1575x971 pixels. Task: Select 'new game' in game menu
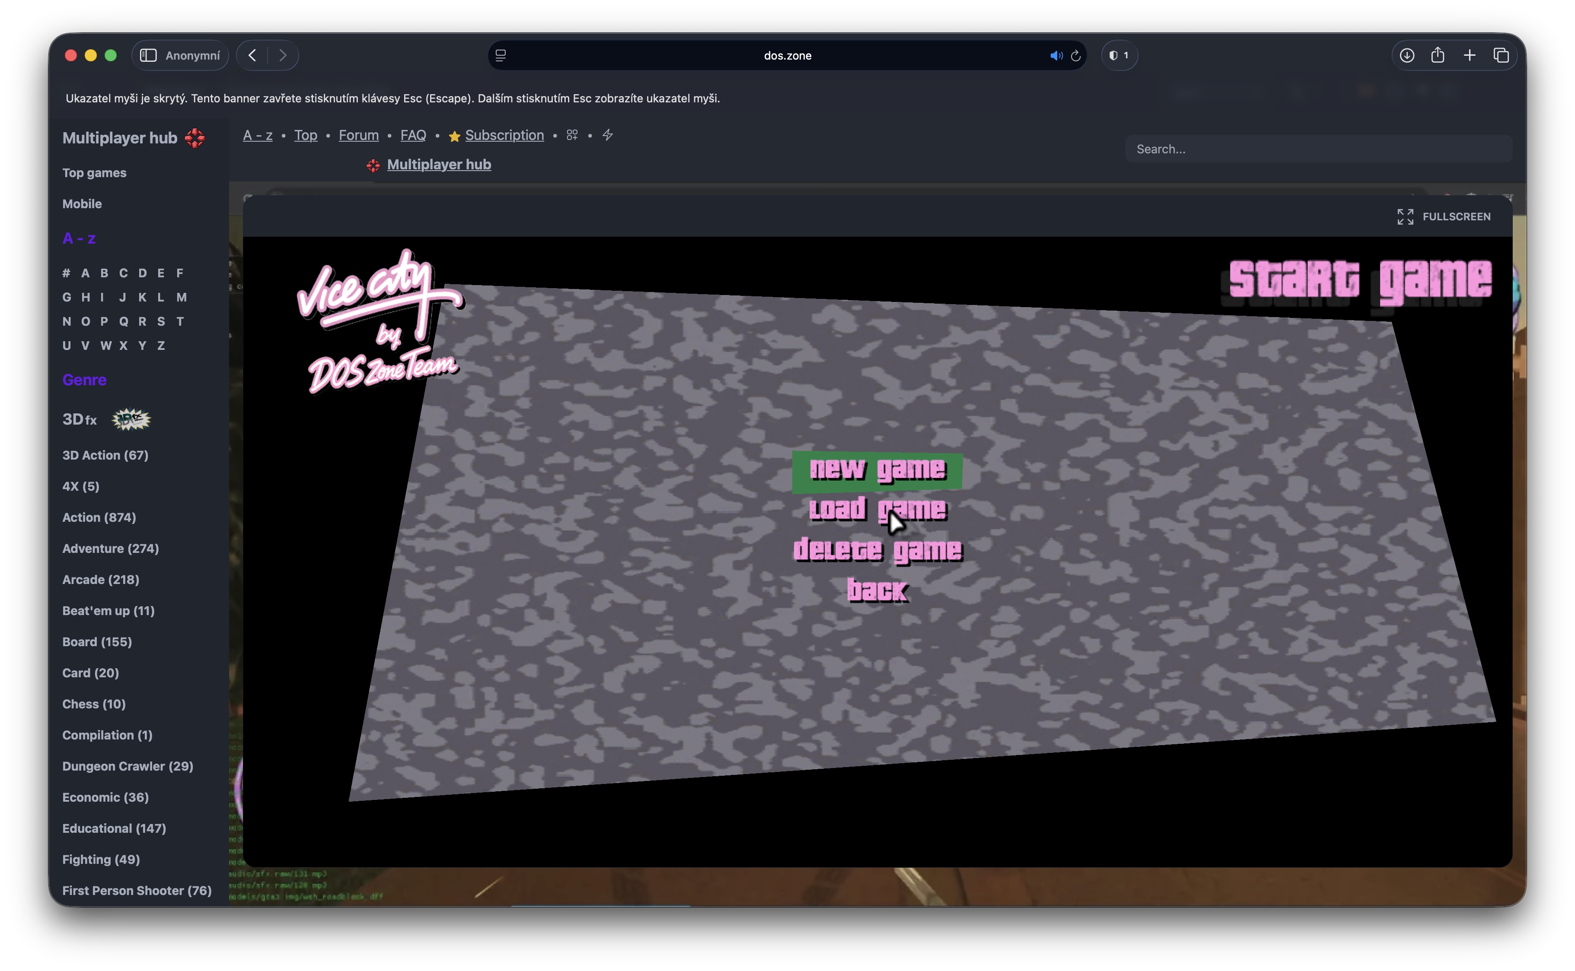[877, 470]
